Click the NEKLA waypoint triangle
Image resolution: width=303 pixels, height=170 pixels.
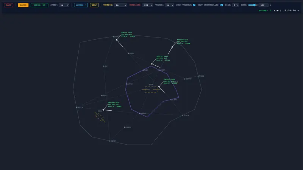click(101, 96)
